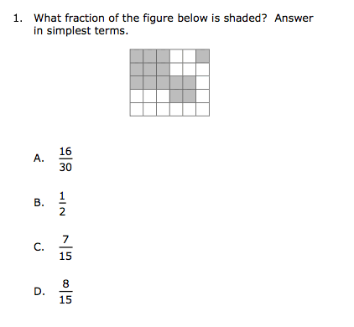
Task: Click the word "Answer" in the question
Action: [294, 18]
